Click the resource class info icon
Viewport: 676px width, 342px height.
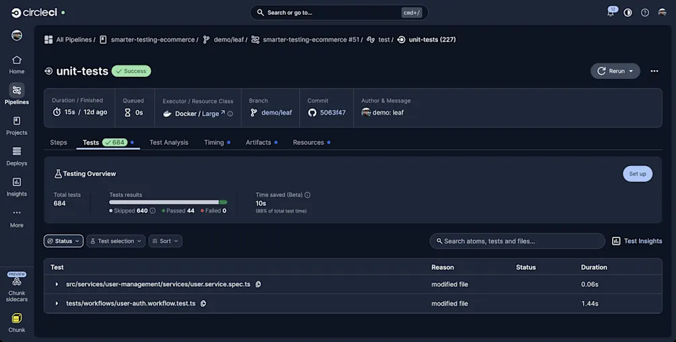pyautogui.click(x=231, y=114)
